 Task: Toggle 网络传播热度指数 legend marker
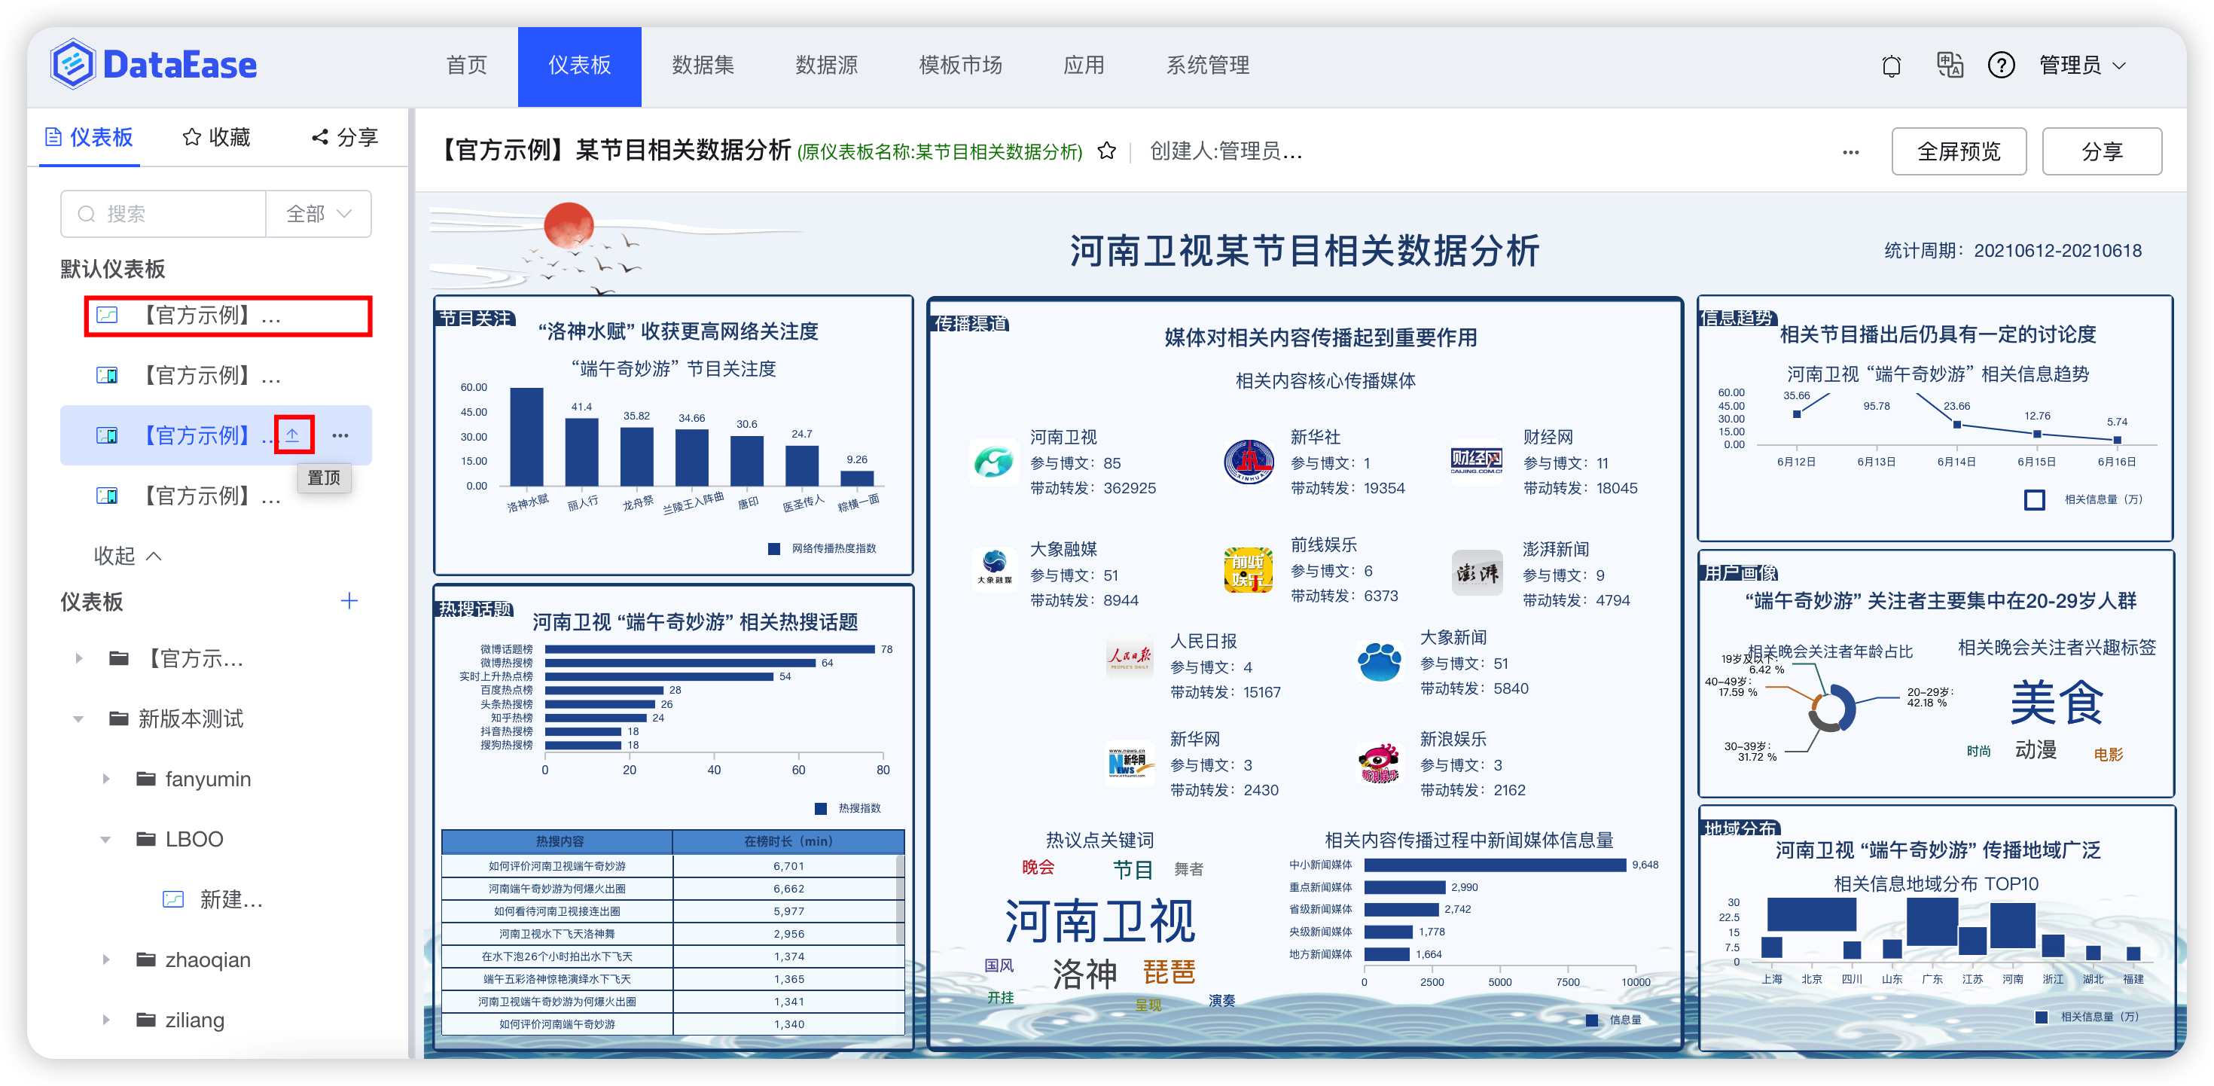(773, 548)
